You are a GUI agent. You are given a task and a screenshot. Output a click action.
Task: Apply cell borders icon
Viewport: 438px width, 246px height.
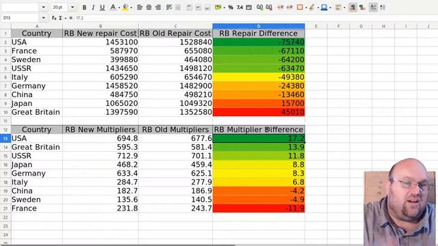[x=300, y=8]
